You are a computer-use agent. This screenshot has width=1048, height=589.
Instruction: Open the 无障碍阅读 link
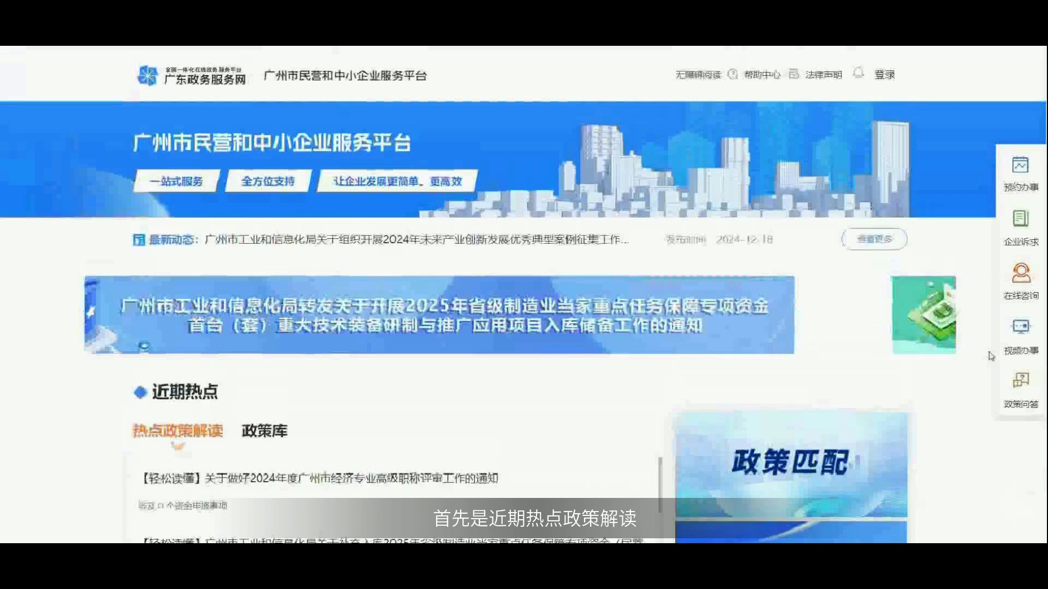(x=698, y=75)
